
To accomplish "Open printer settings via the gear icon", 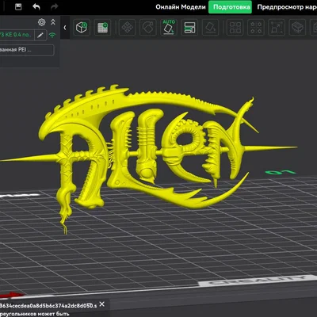I will click(x=41, y=22).
